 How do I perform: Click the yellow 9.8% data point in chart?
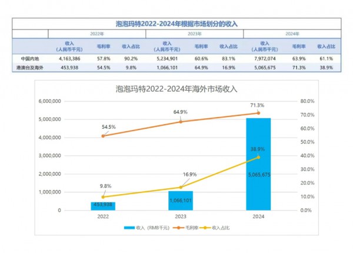(x=103, y=197)
